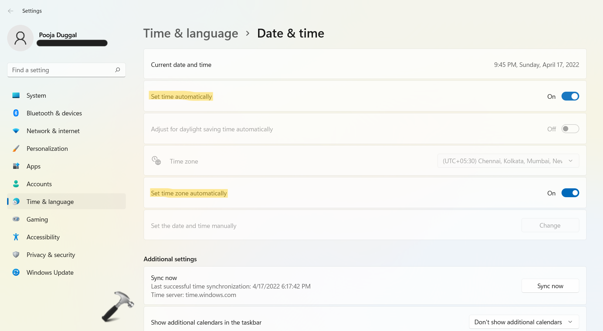Disable Set time zone automatically switch
The height and width of the screenshot is (331, 603).
[x=570, y=193]
